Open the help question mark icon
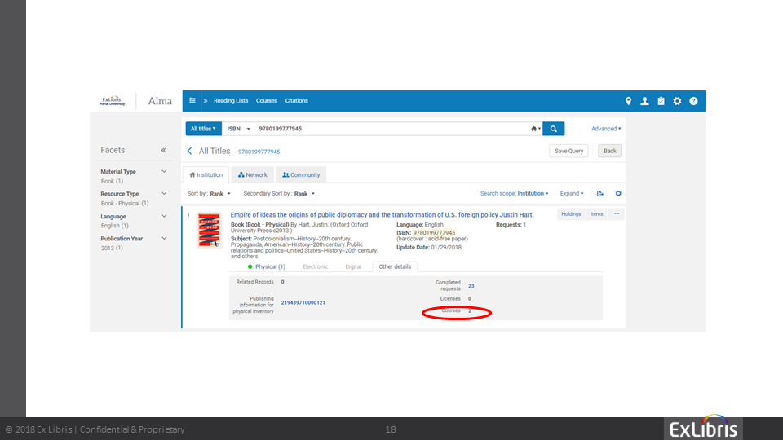 (693, 101)
